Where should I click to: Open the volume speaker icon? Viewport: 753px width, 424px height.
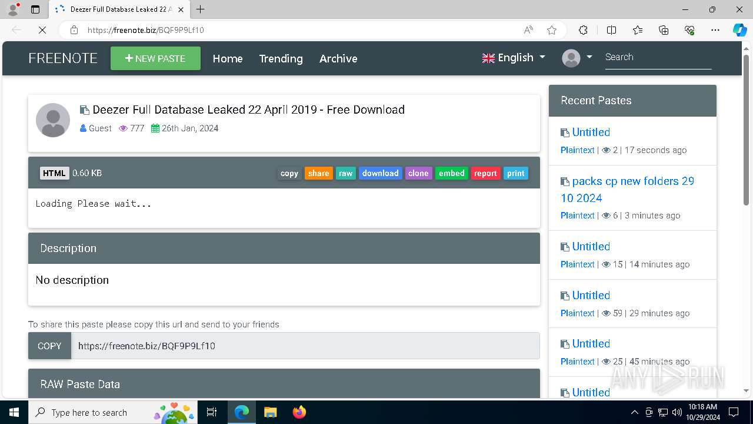coord(677,412)
